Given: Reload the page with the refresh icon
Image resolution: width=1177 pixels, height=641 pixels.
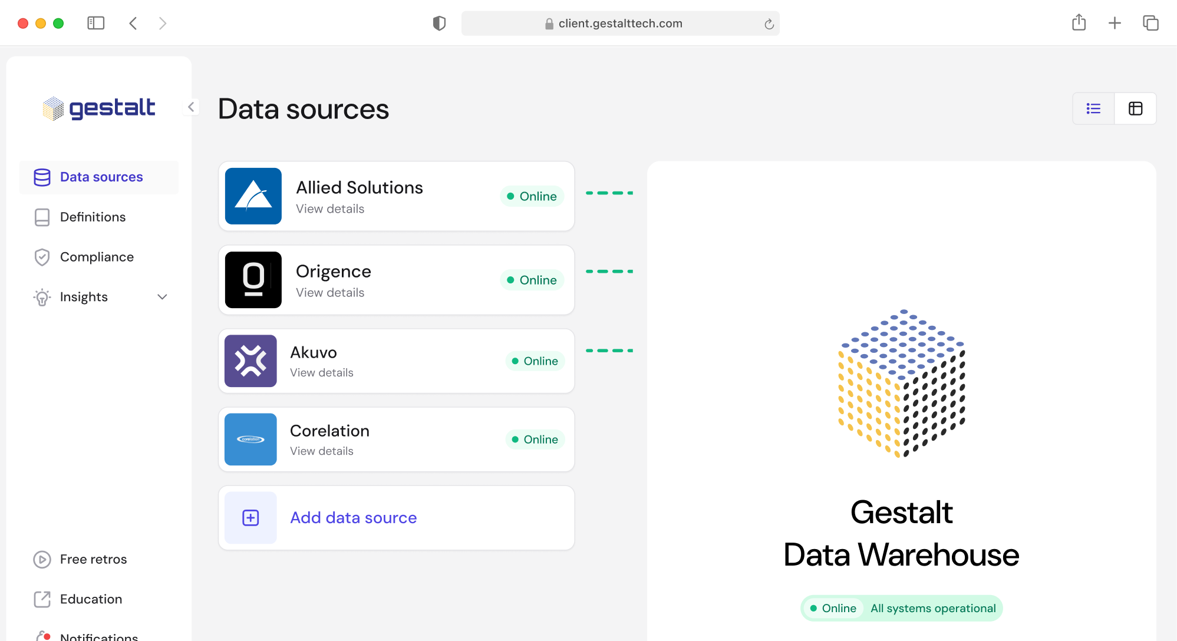Looking at the screenshot, I should click(769, 24).
